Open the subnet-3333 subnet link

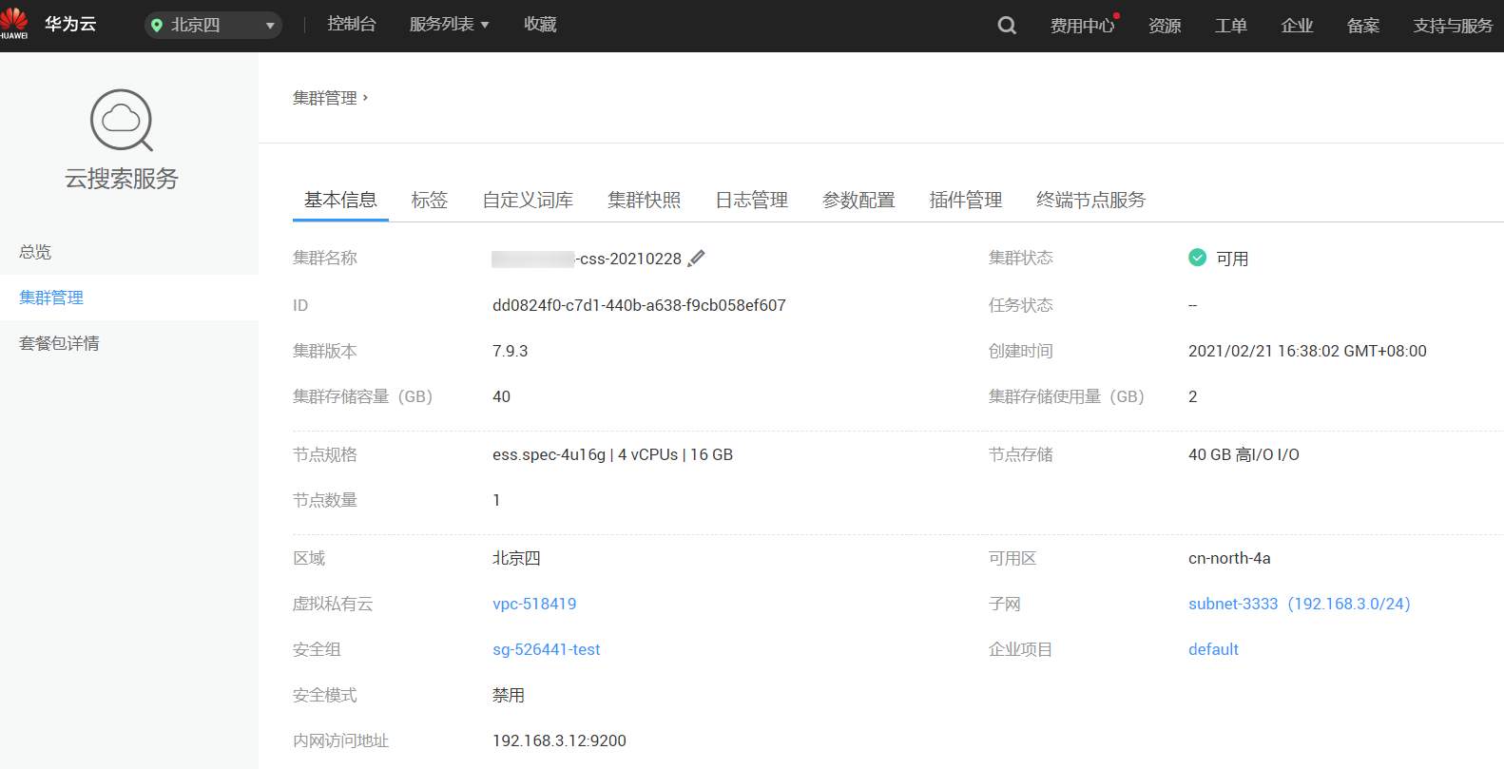point(1300,604)
